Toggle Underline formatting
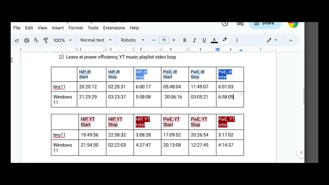 tap(204, 40)
